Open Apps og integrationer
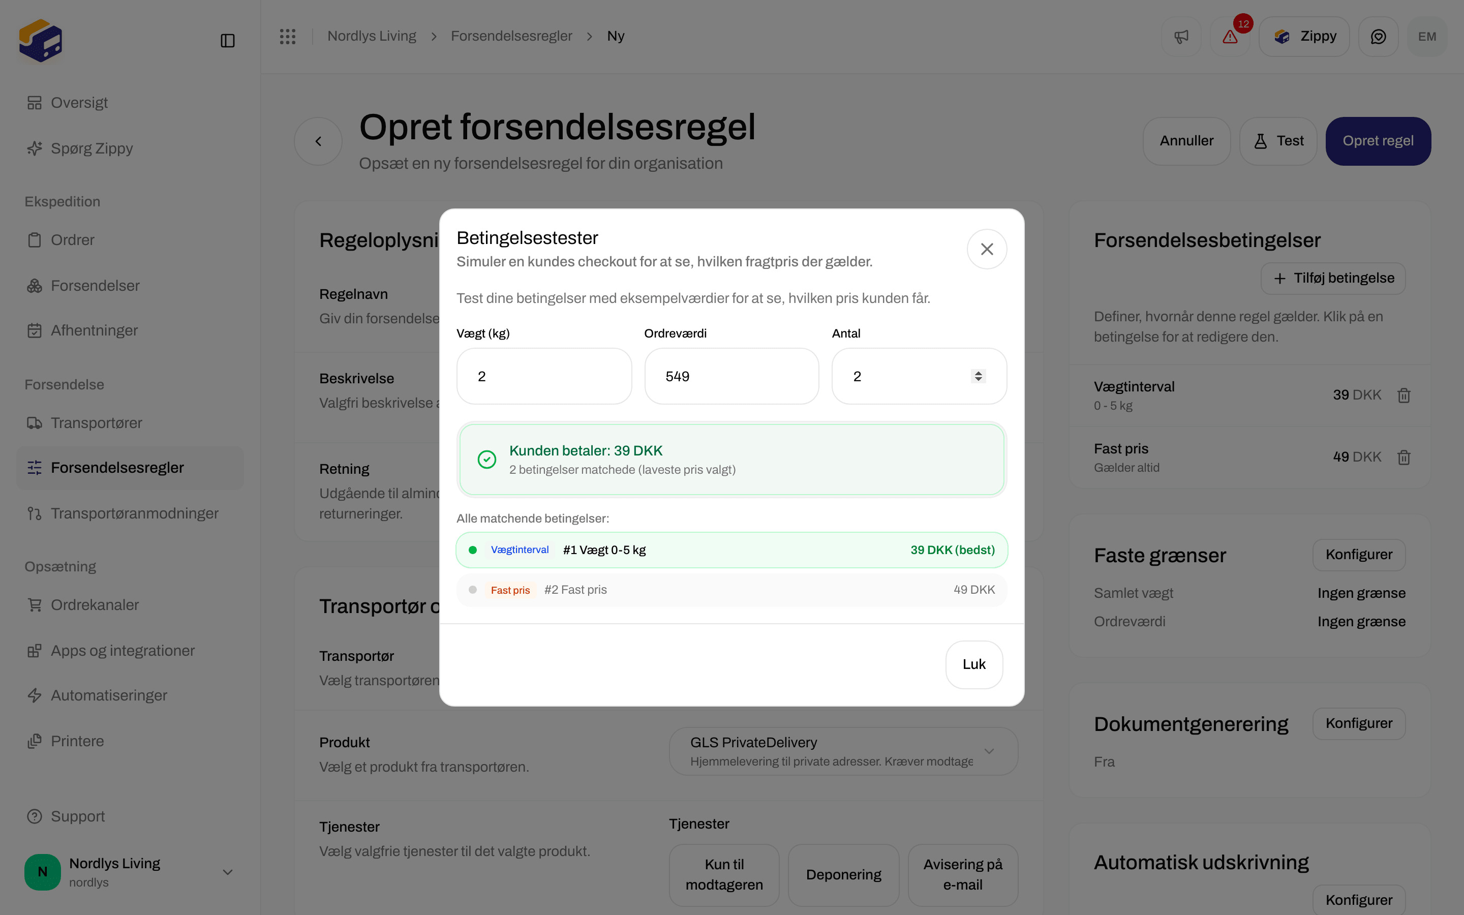This screenshot has width=1464, height=915. (130, 651)
